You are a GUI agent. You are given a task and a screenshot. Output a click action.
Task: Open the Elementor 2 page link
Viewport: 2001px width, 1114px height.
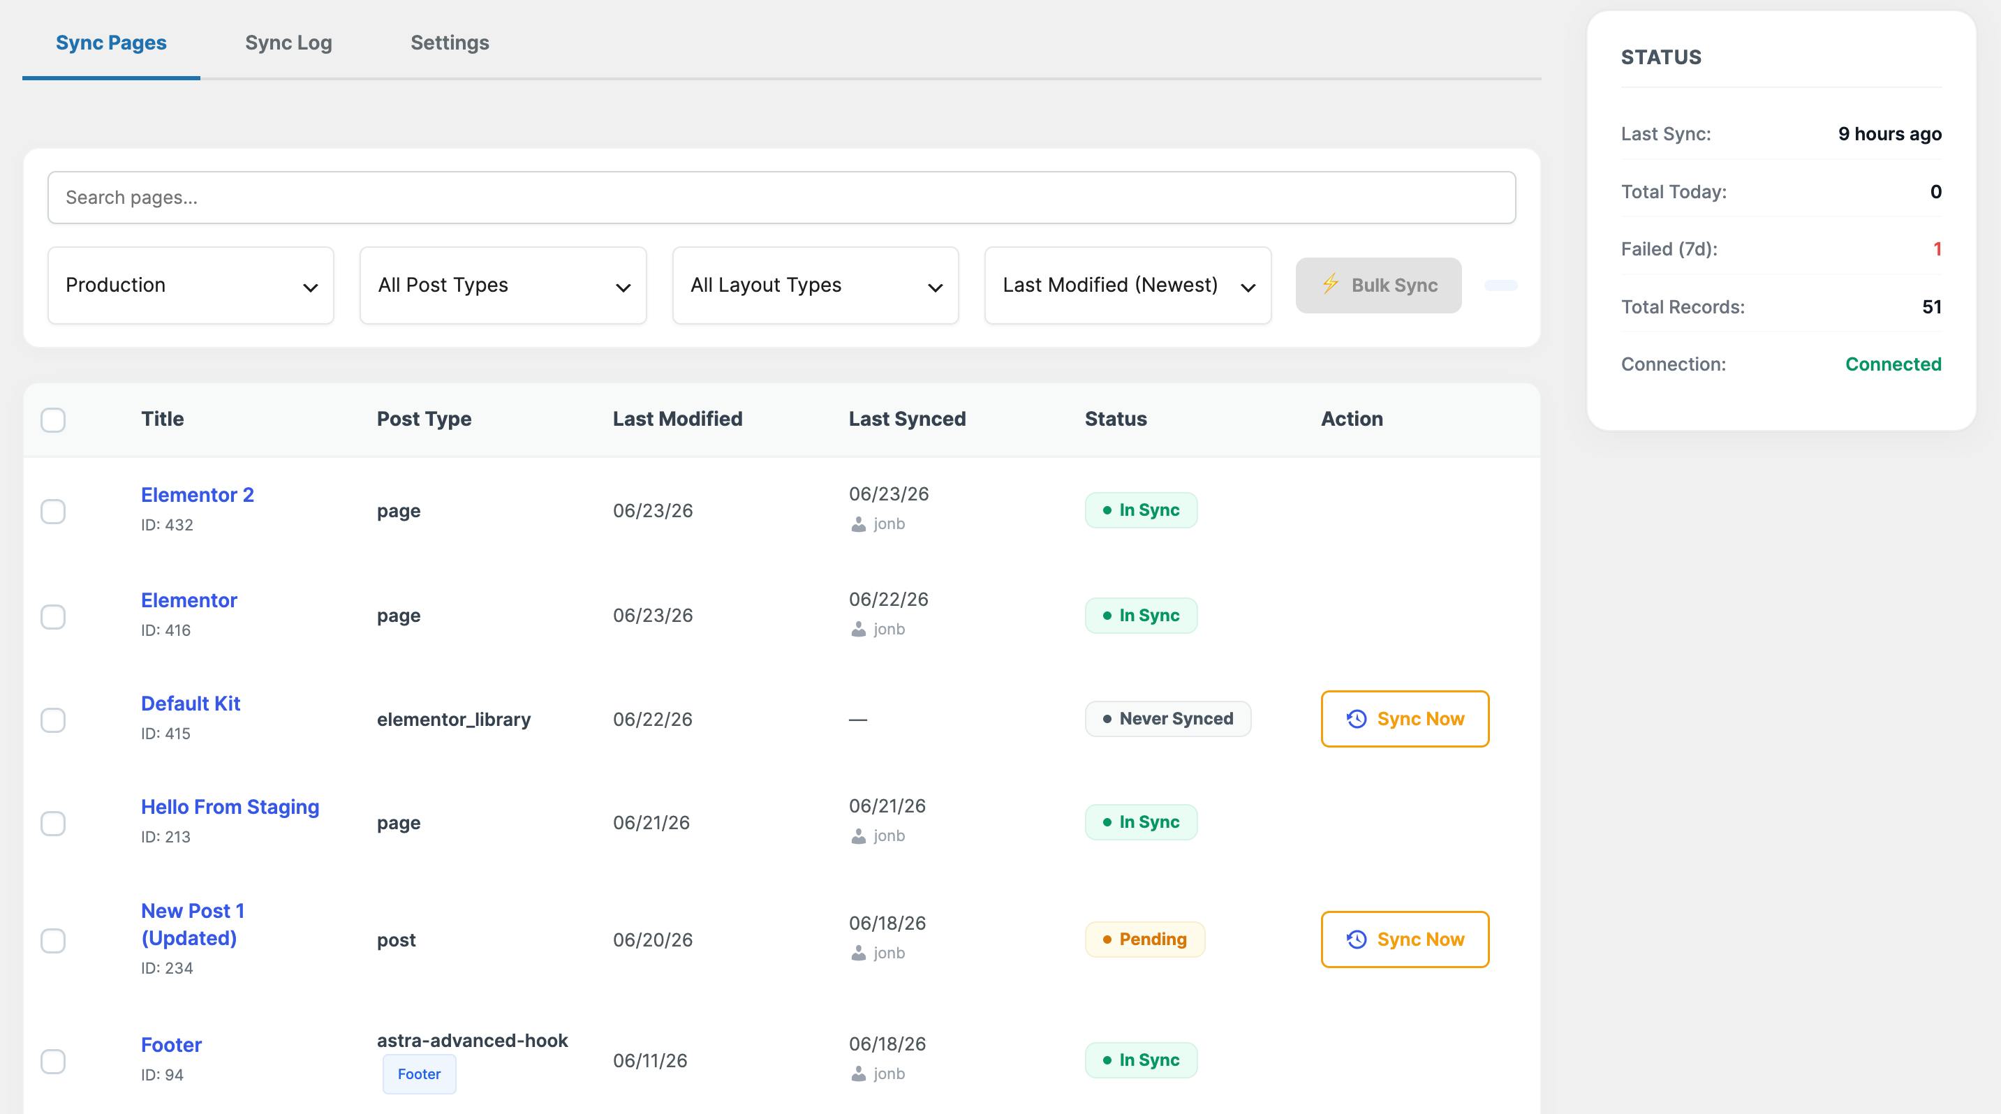(198, 494)
